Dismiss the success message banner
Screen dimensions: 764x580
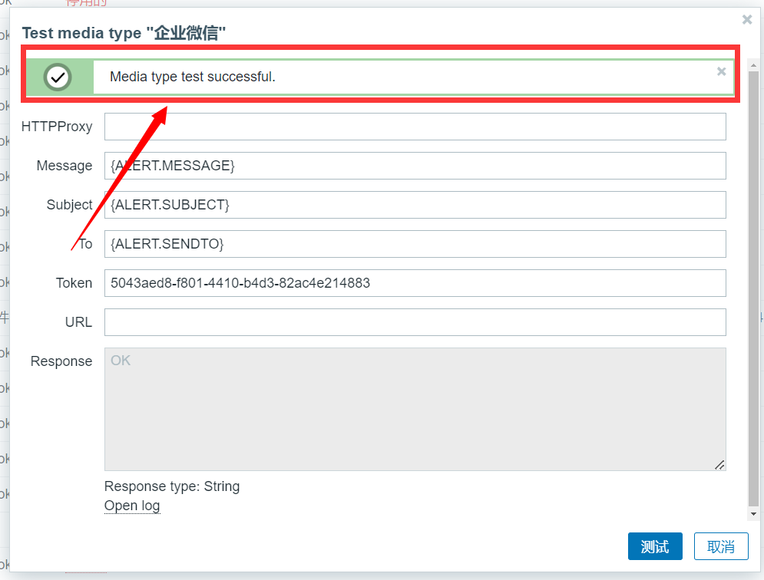(721, 71)
